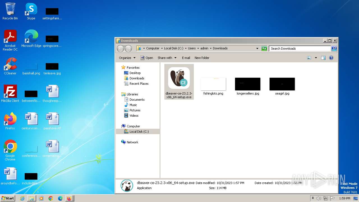Select Computer in navigation pane

coord(133,126)
